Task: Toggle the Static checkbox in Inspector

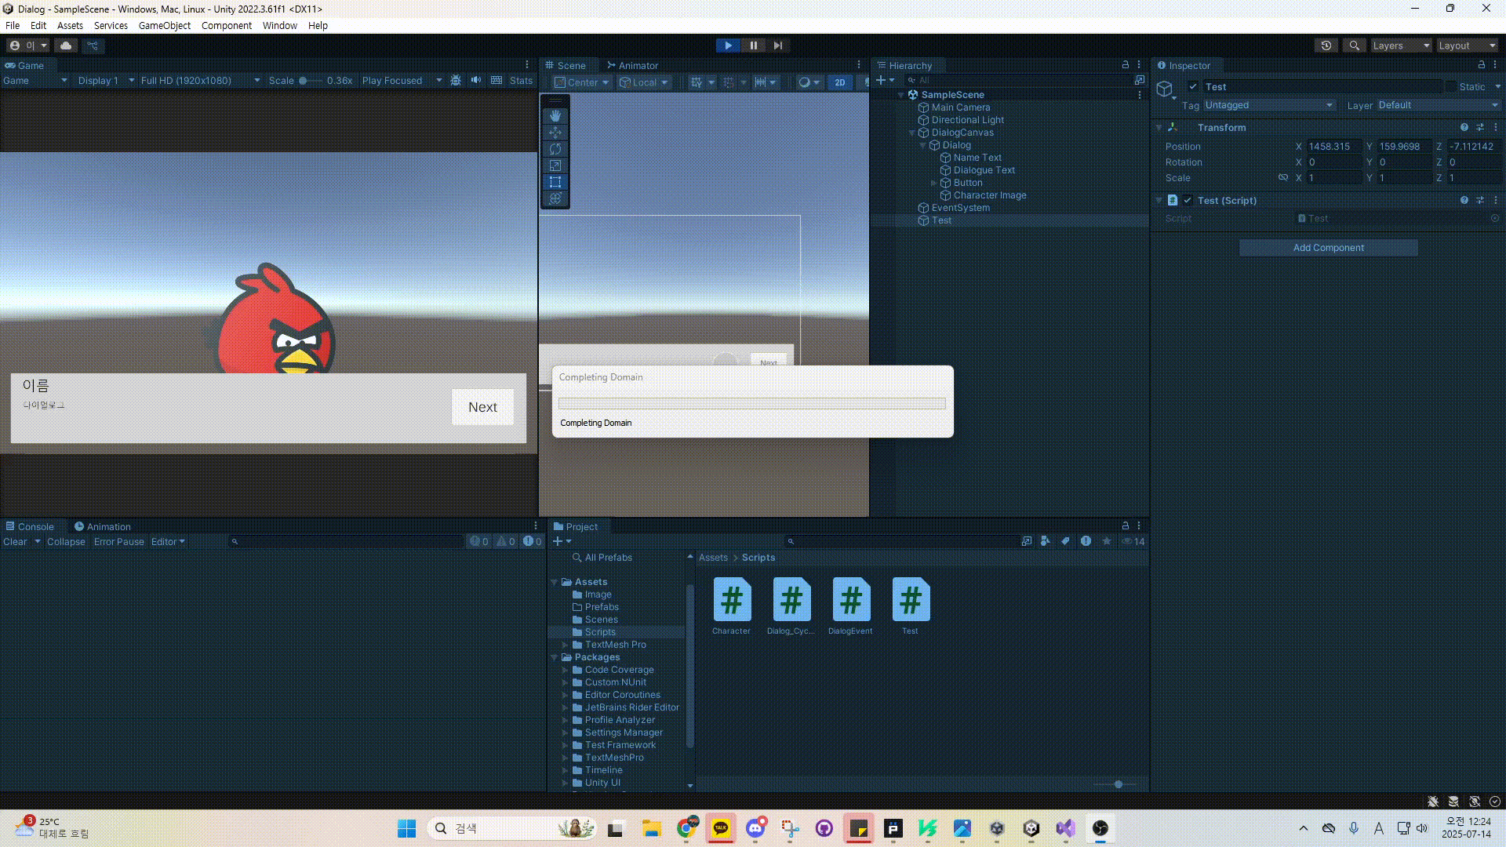Action: point(1451,87)
